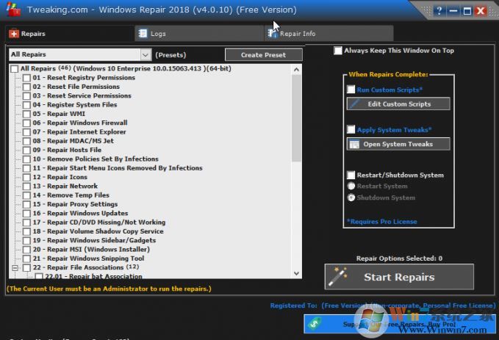Click the pencil icon on Edit Custom Scripts
Viewport: 499px width, 340px height.
coord(355,104)
